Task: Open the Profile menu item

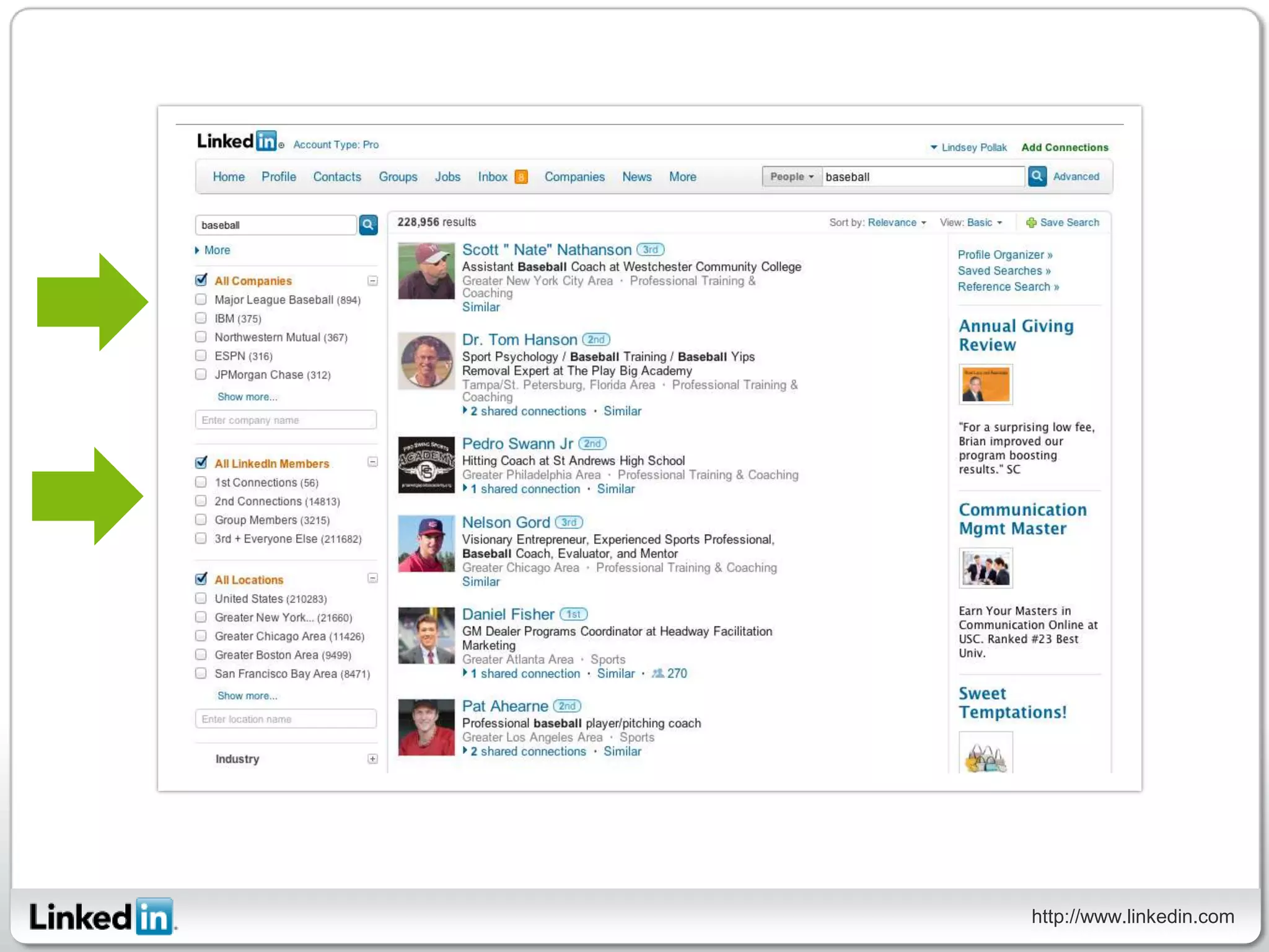Action: pos(279,177)
